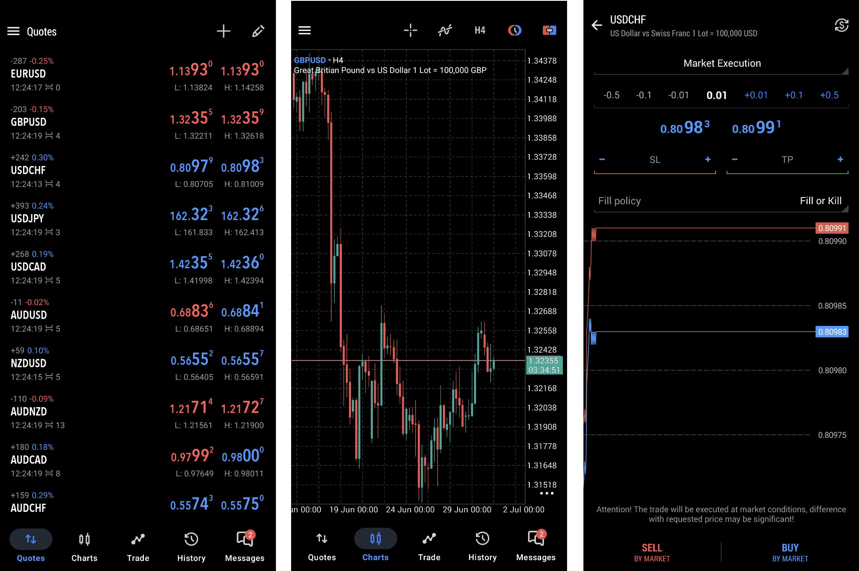Select the EURUSD quote row
The image size is (859, 571).
tap(138, 74)
